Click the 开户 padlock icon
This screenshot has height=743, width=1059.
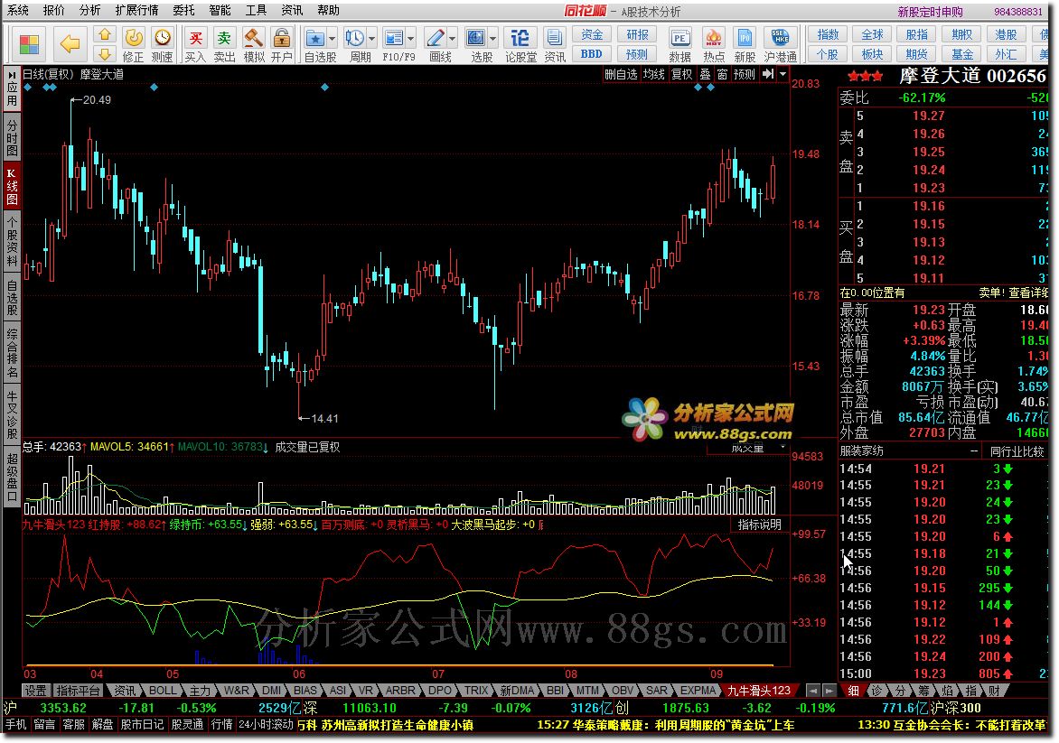282,38
